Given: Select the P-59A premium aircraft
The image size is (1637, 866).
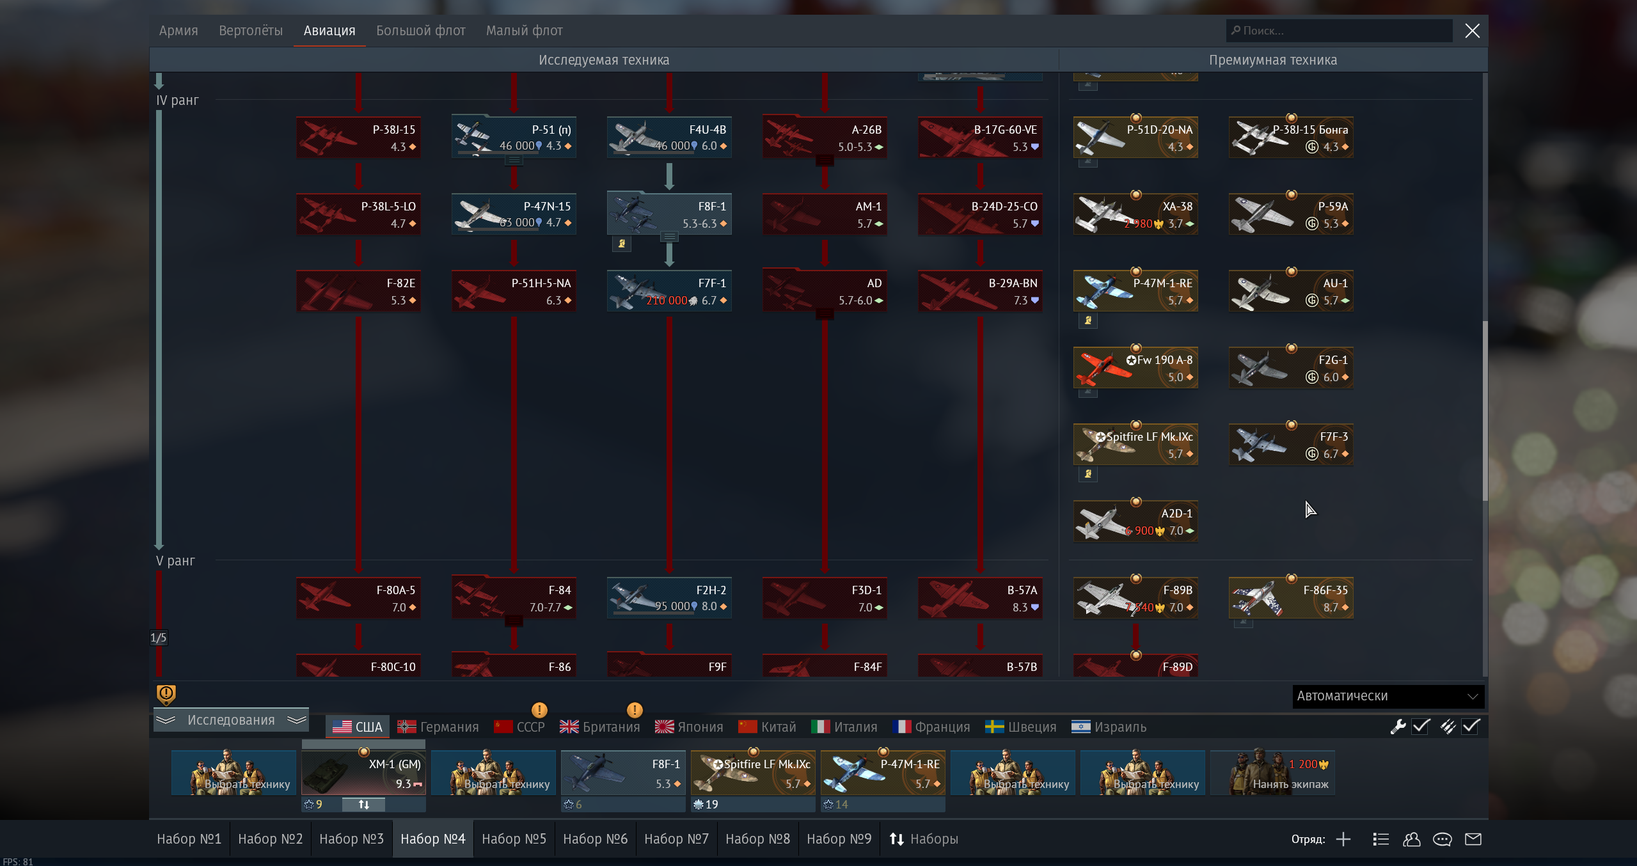Looking at the screenshot, I should coord(1291,214).
